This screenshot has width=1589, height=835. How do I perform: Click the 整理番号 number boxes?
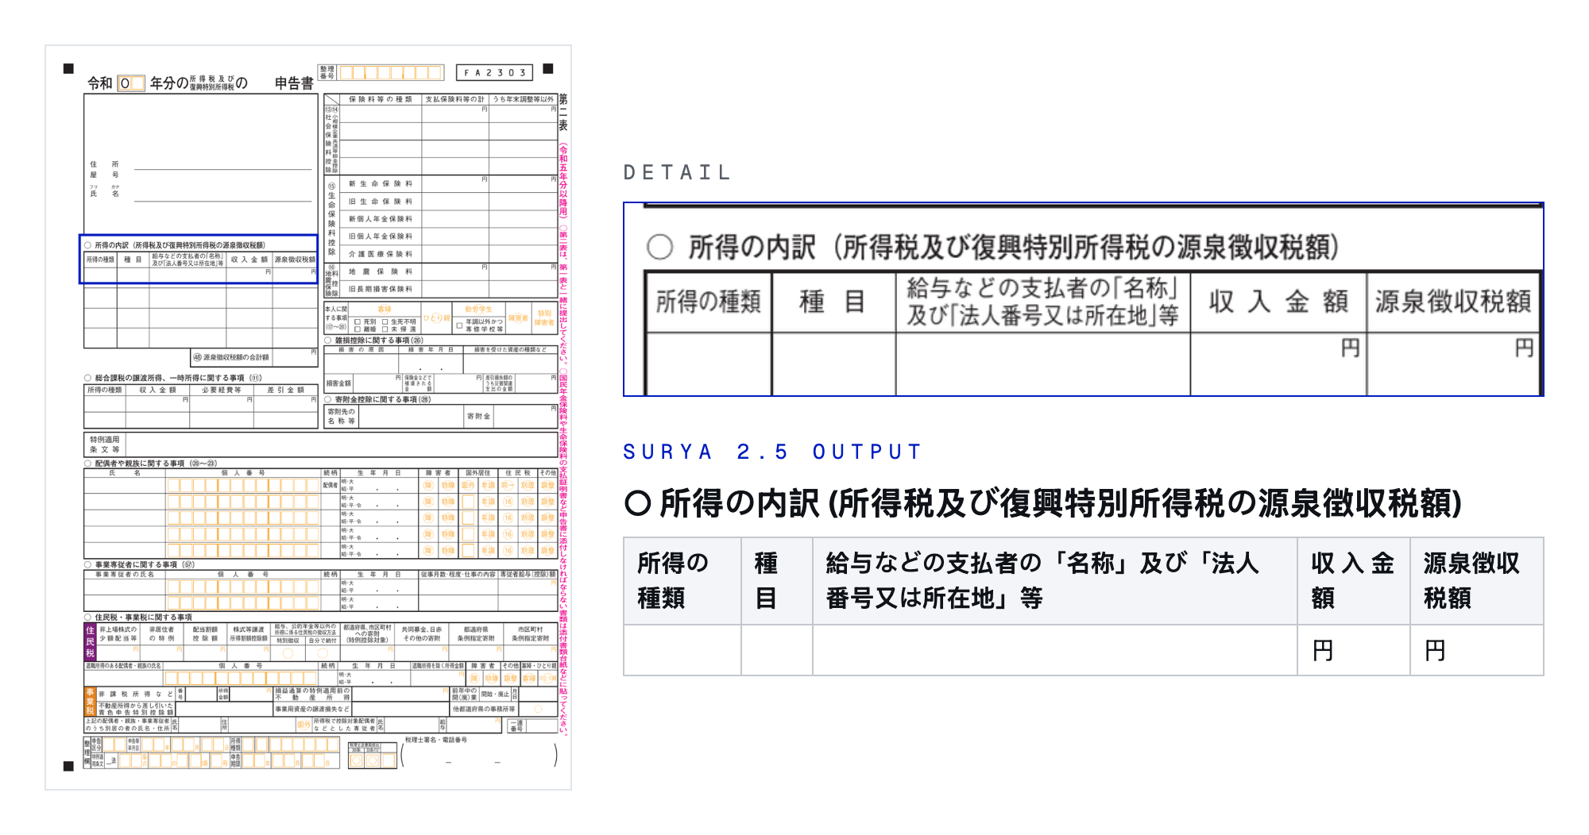pos(391,73)
